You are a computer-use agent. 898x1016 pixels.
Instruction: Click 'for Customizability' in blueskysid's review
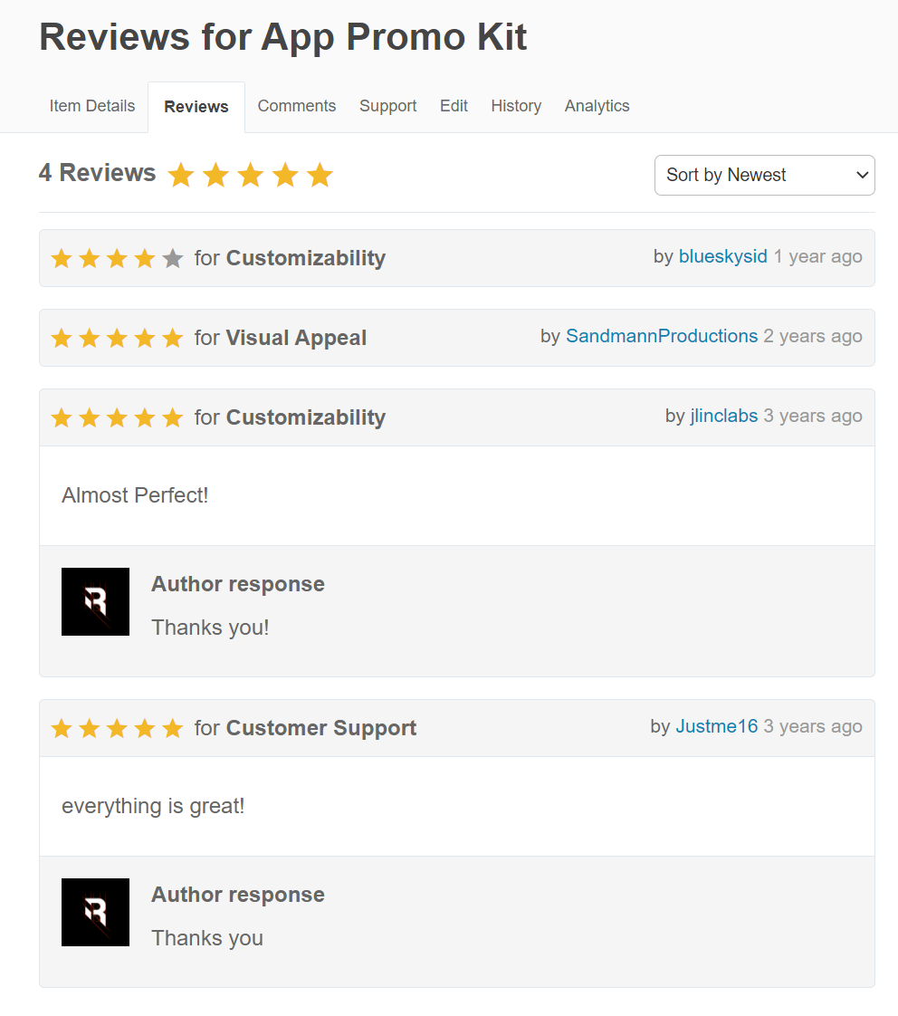point(290,258)
